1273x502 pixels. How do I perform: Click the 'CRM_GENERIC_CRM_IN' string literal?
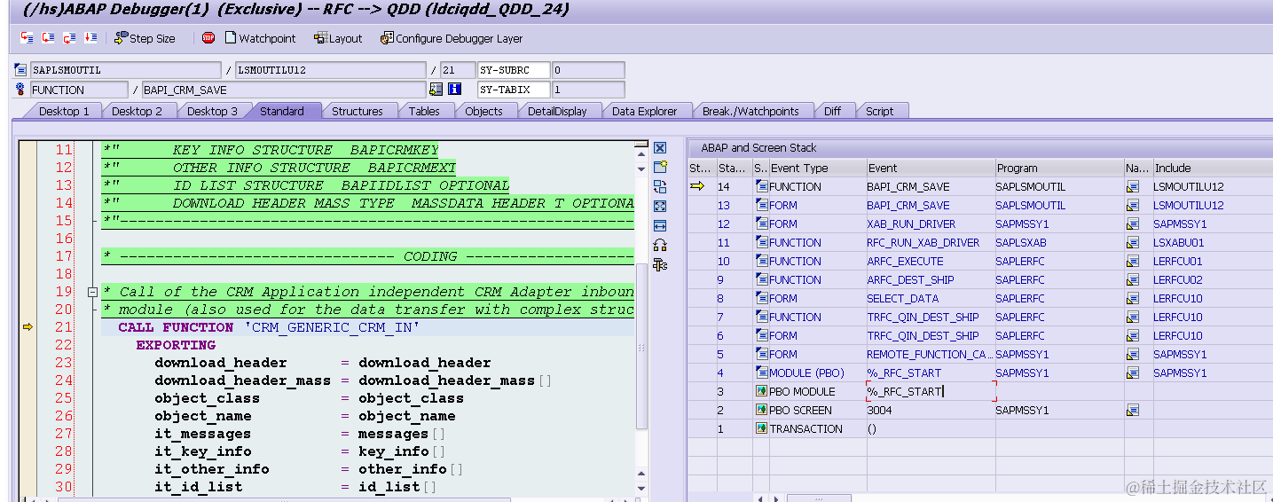tap(332, 327)
